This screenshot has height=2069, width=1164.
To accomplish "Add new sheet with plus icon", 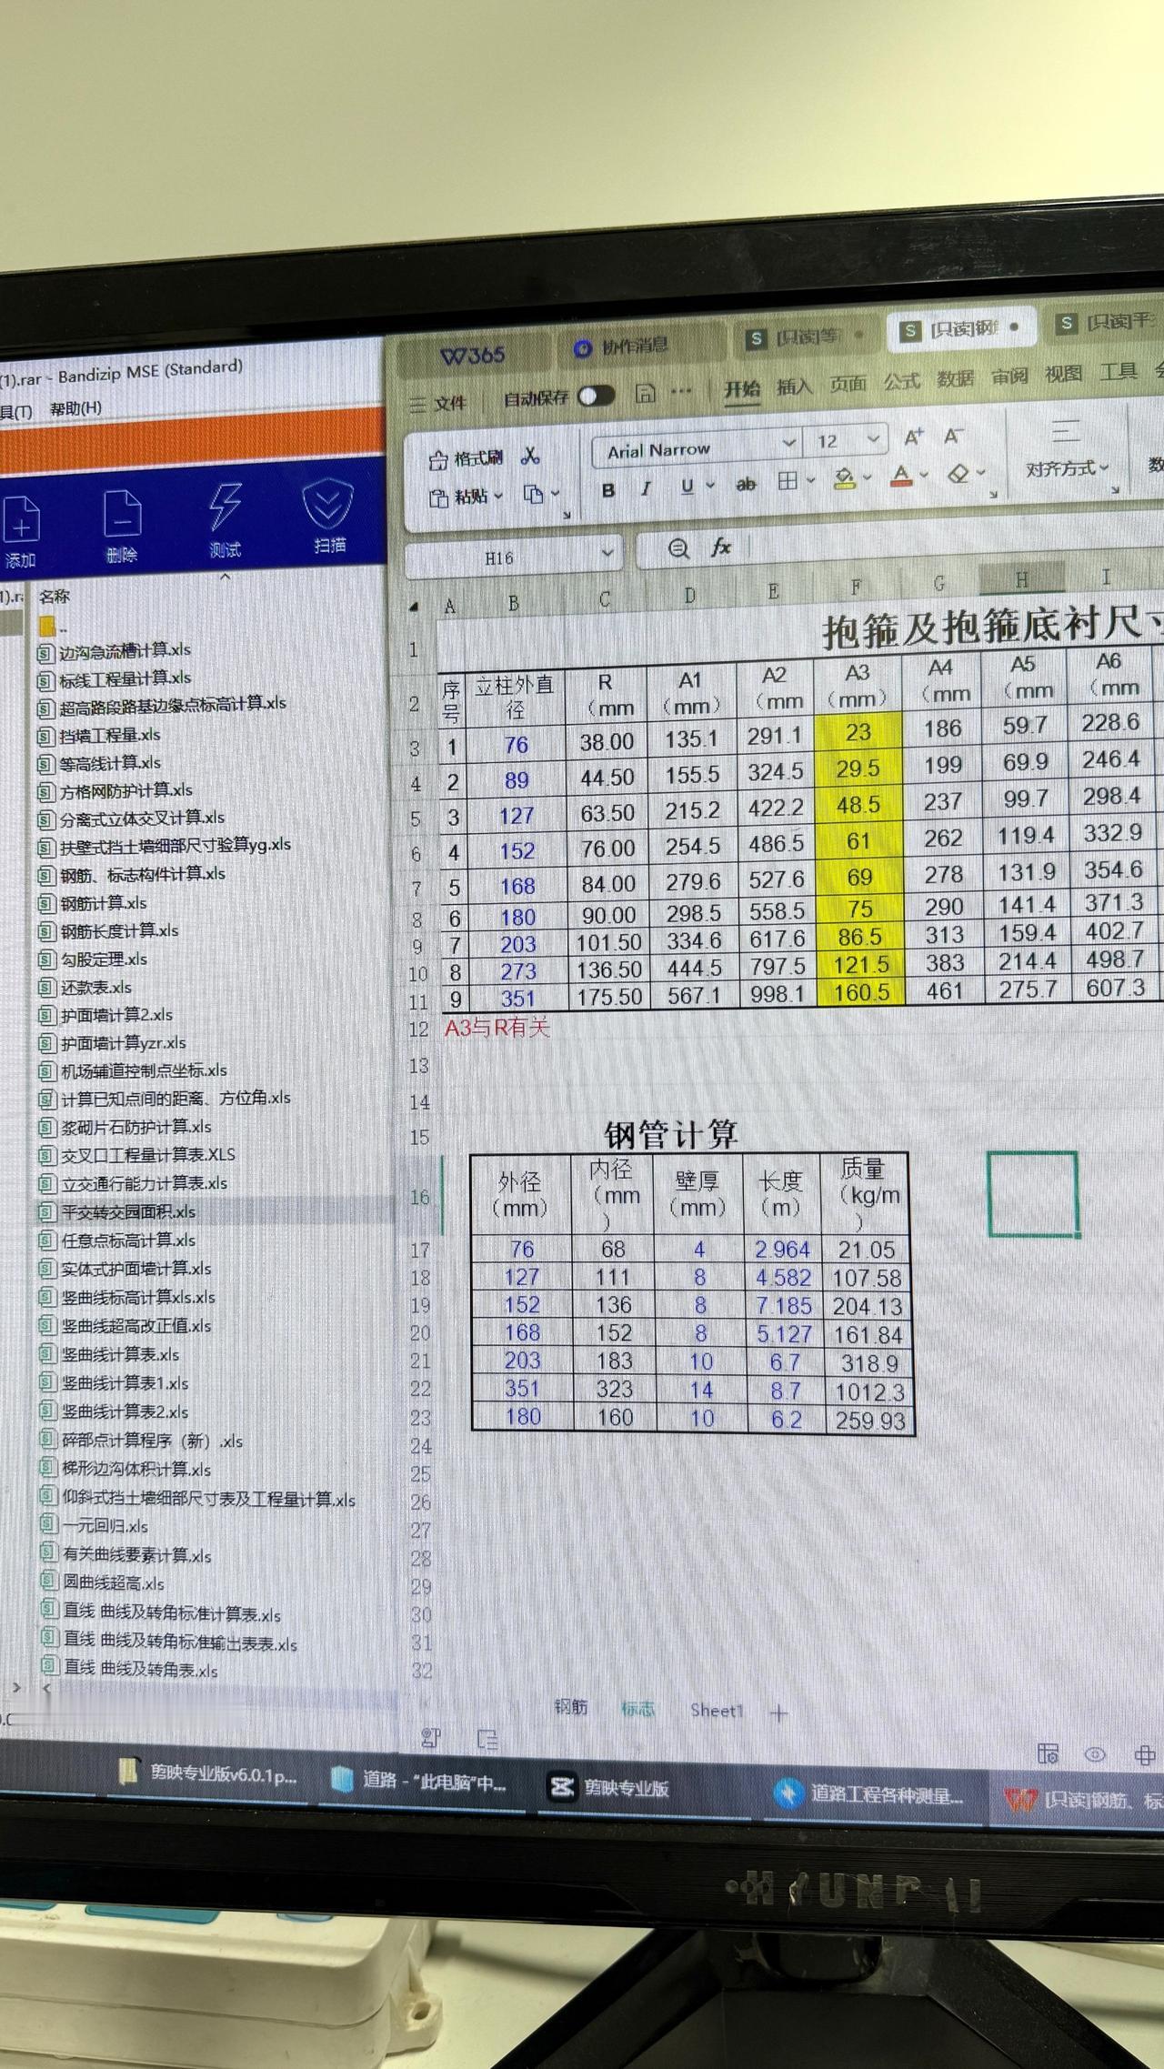I will tap(778, 1713).
